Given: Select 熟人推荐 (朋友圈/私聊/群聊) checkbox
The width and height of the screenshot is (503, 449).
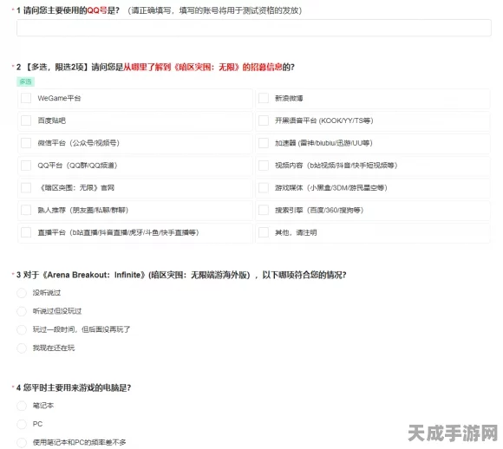Looking at the screenshot, I should pyautogui.click(x=26, y=210).
